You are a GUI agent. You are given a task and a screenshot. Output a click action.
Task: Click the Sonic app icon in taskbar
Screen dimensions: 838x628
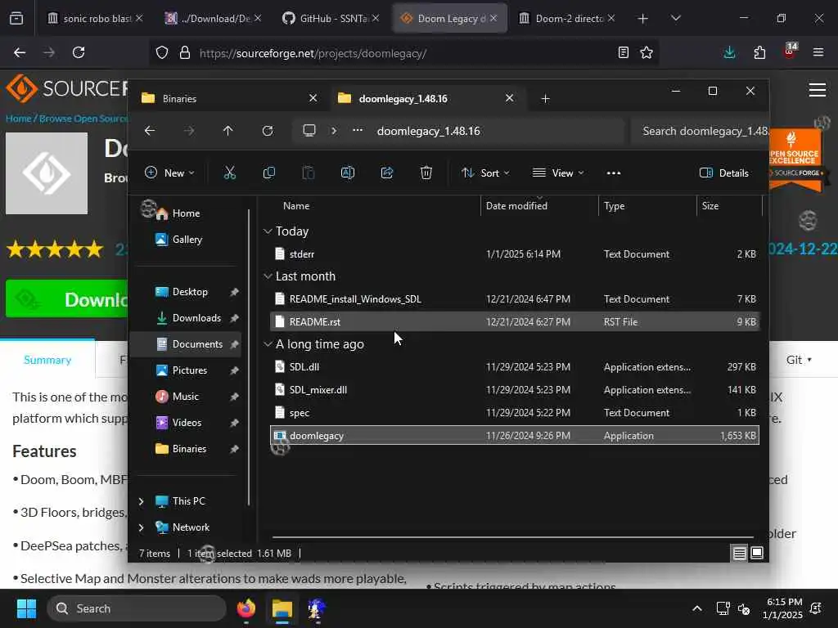317,608
